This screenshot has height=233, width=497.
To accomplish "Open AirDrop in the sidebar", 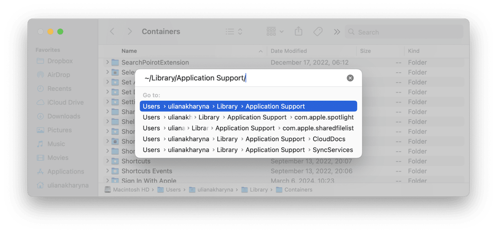I will click(58, 75).
